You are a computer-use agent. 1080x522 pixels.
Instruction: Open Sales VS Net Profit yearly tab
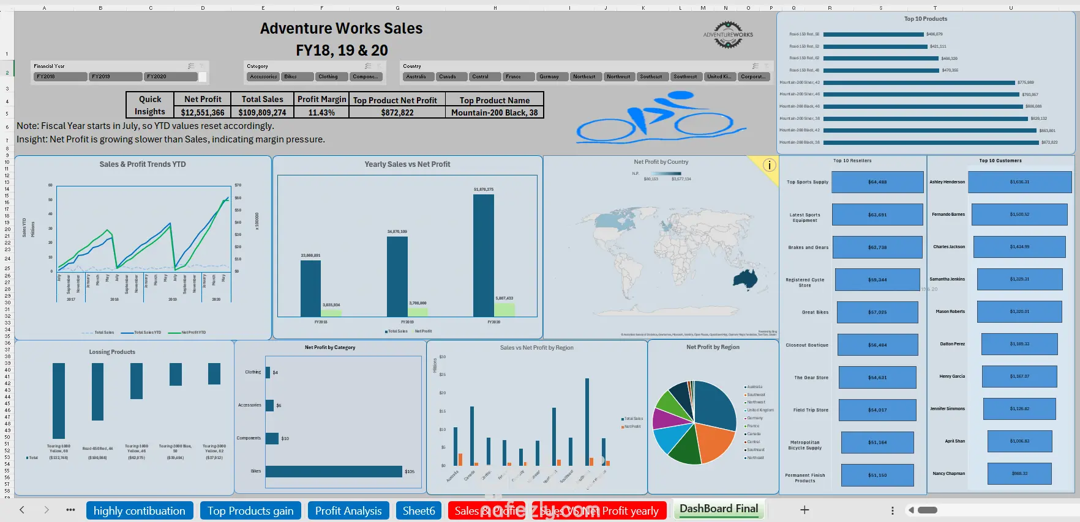coord(599,511)
